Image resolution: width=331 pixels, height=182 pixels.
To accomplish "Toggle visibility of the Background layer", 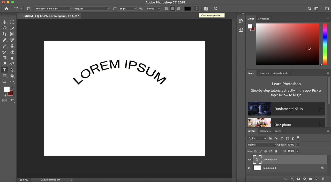I will point(249,168).
